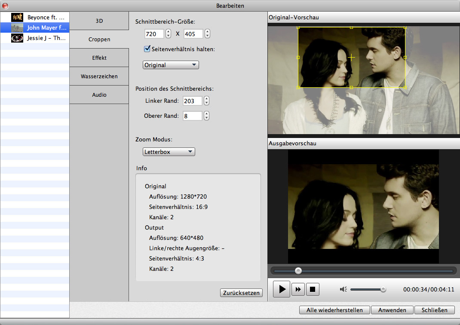Mute audio via the speaker icon

343,289
